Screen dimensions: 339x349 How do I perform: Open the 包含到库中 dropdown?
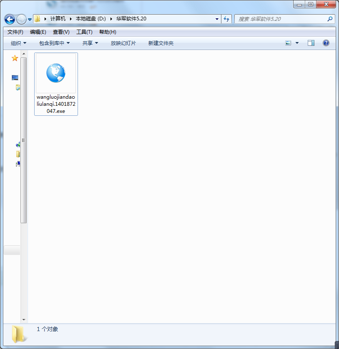54,43
